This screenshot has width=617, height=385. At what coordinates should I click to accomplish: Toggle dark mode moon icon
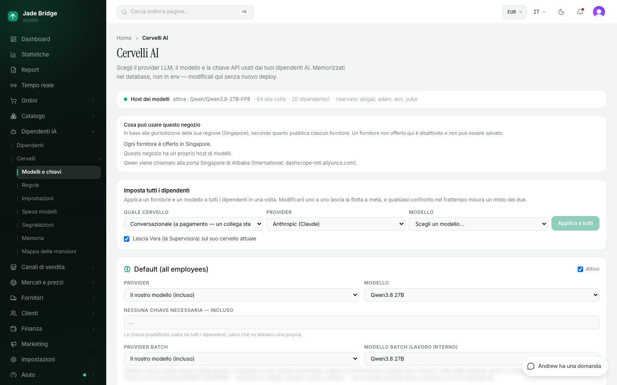pos(561,12)
